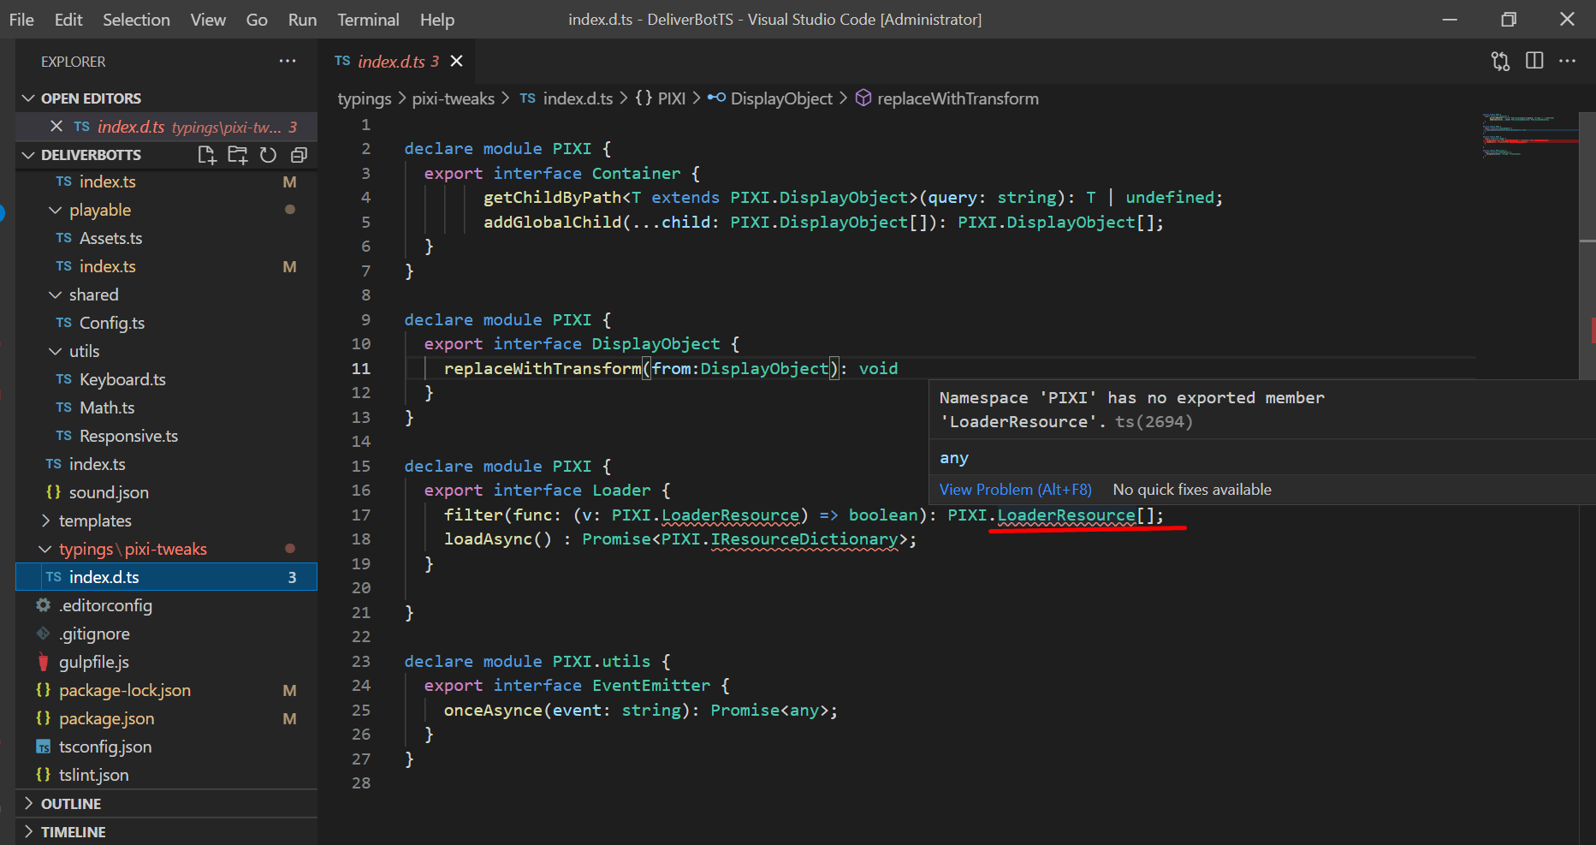Restore down the VS Code window
The image size is (1596, 845).
1509,19
